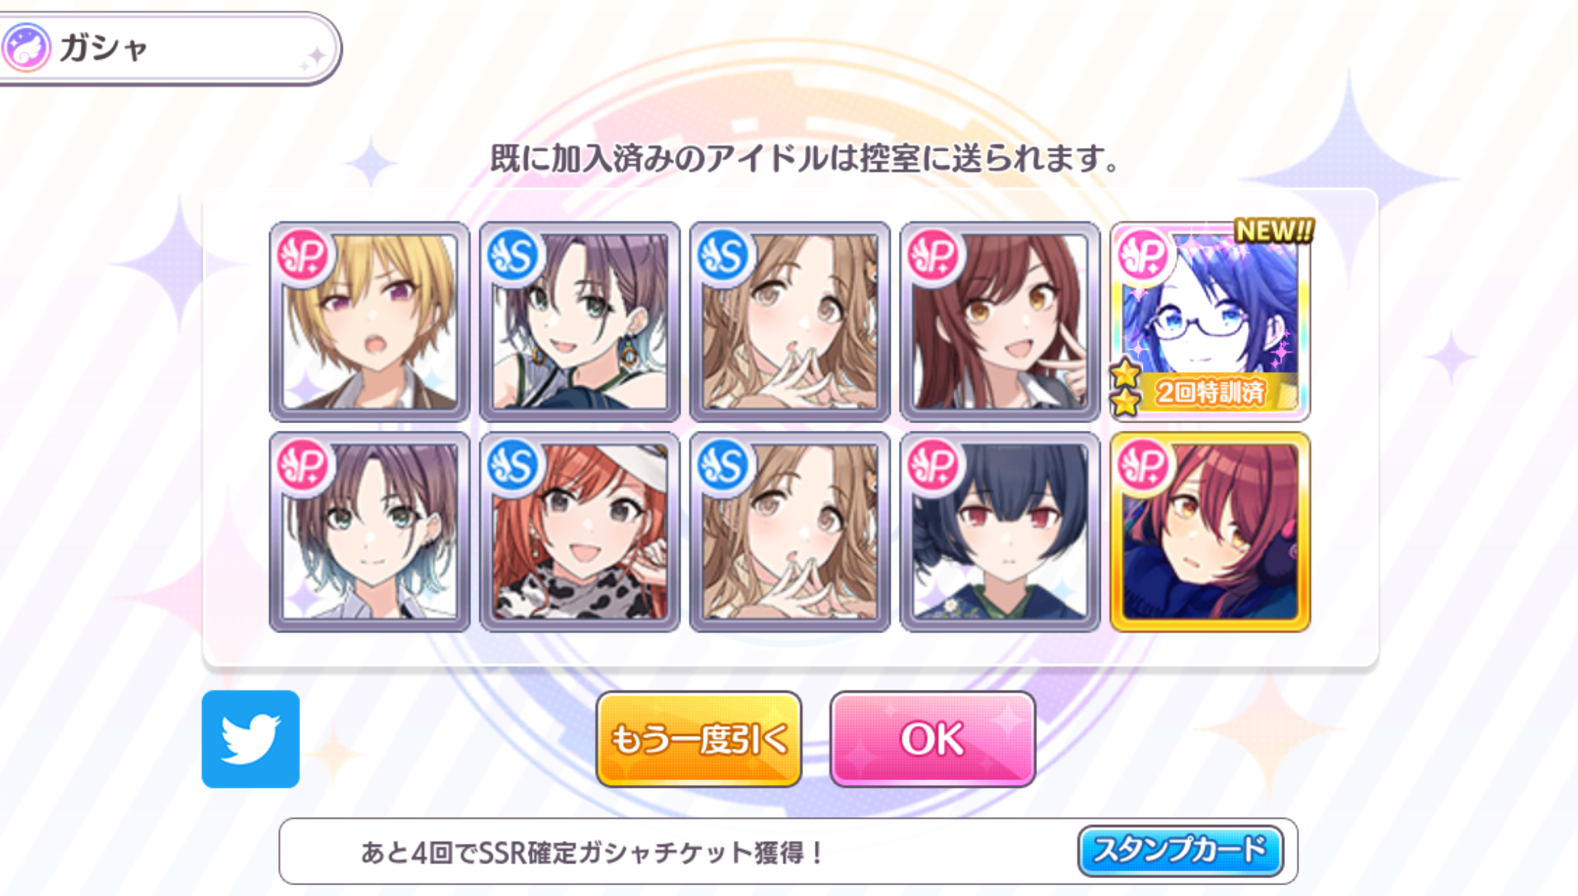Tap the pink OK button

pos(932,739)
